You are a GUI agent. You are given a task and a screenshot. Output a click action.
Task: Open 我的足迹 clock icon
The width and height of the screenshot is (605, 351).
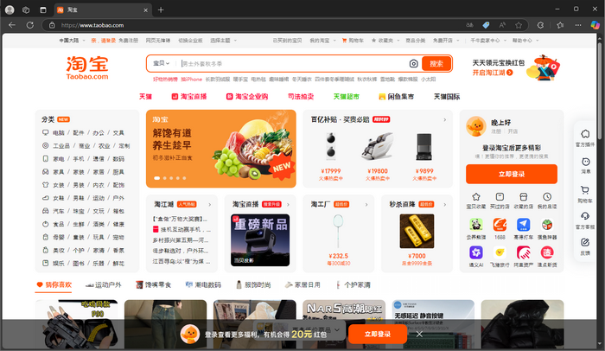547,196
